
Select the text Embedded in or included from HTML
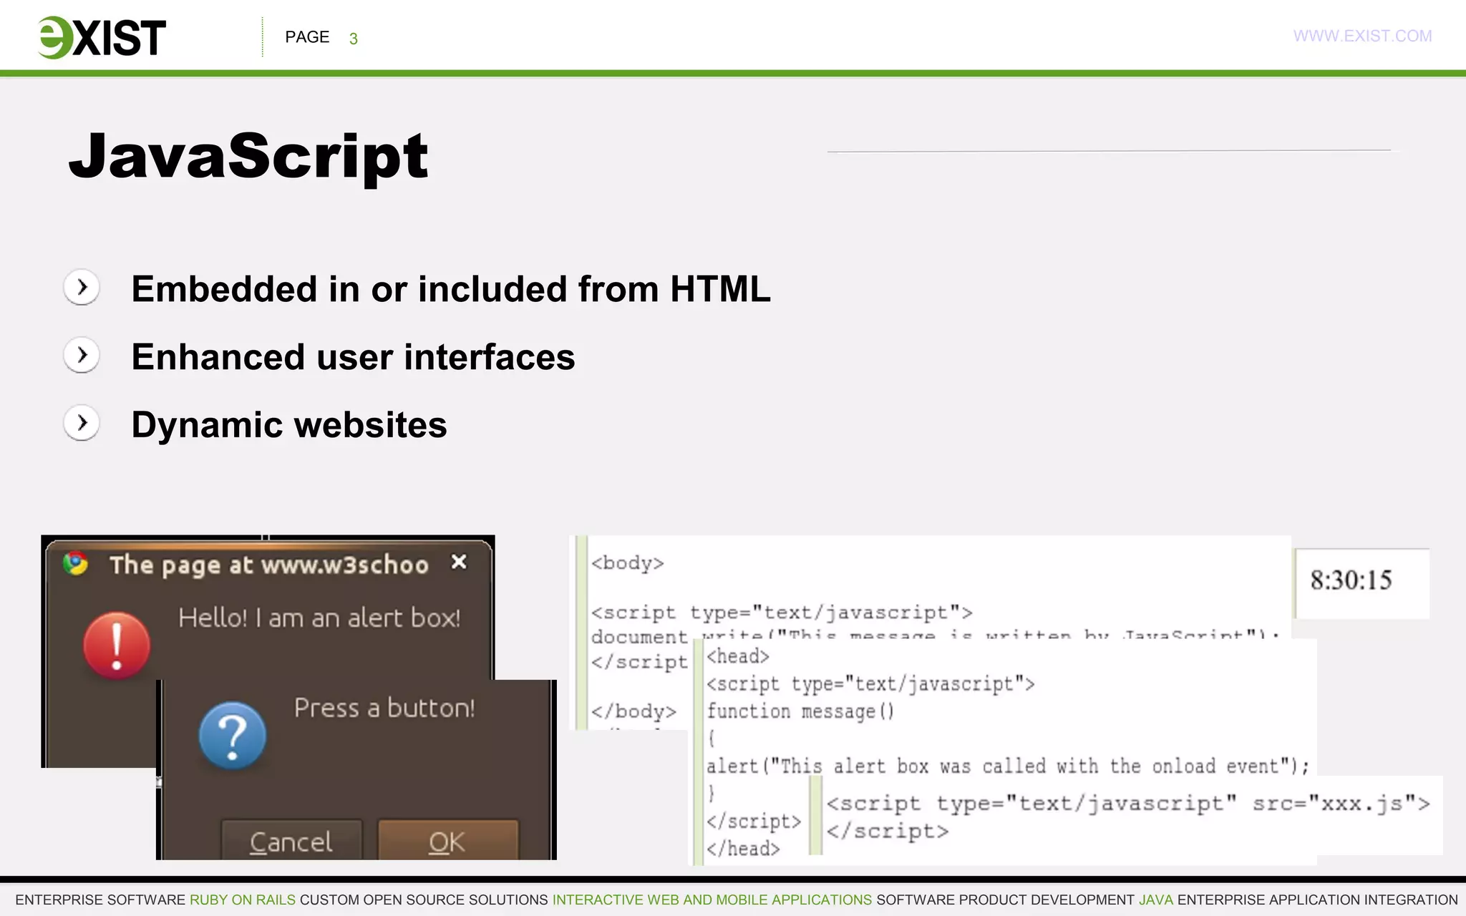(451, 289)
